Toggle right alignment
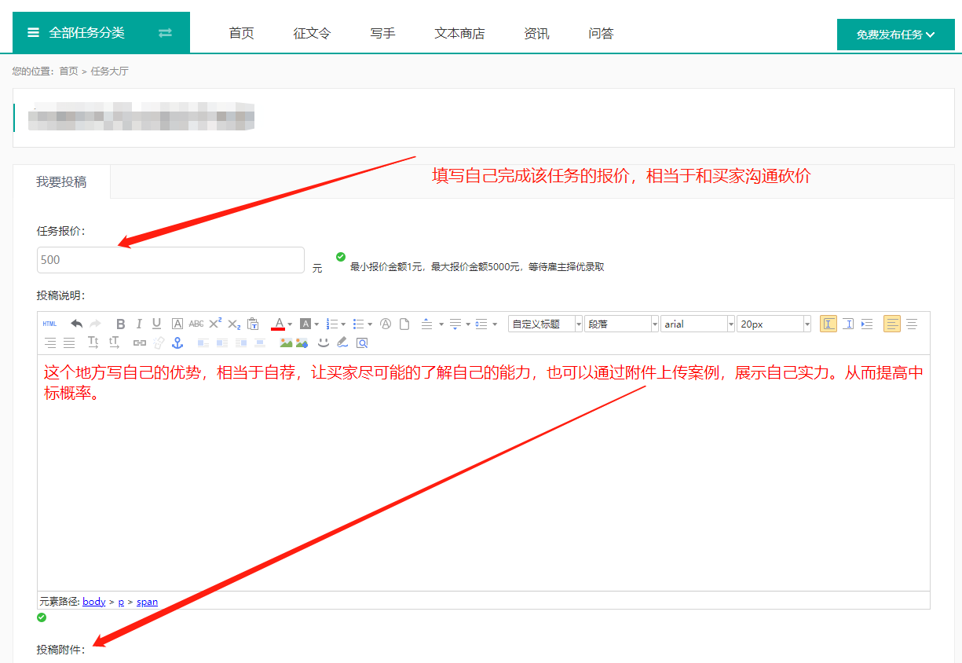Screen dimensions: 962x663 pyautogui.click(x=50, y=342)
